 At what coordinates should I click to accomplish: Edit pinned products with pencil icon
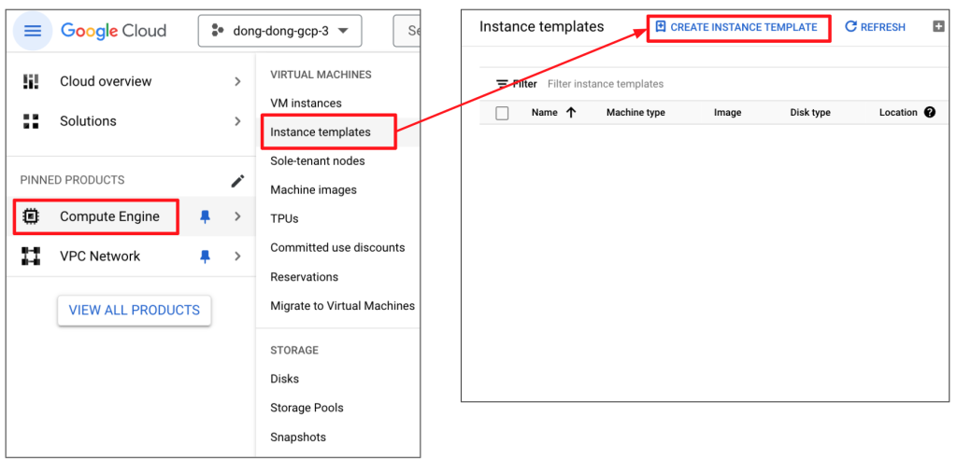click(237, 181)
